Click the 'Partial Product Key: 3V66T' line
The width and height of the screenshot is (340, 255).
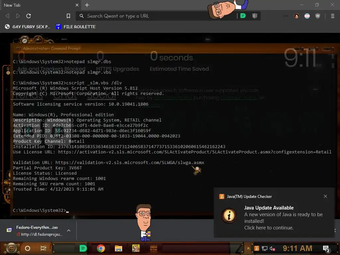click(x=47, y=168)
